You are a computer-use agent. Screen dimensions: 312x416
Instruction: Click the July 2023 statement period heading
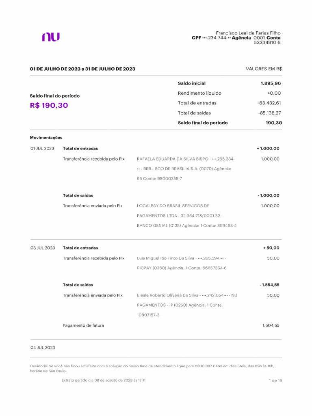click(x=82, y=69)
